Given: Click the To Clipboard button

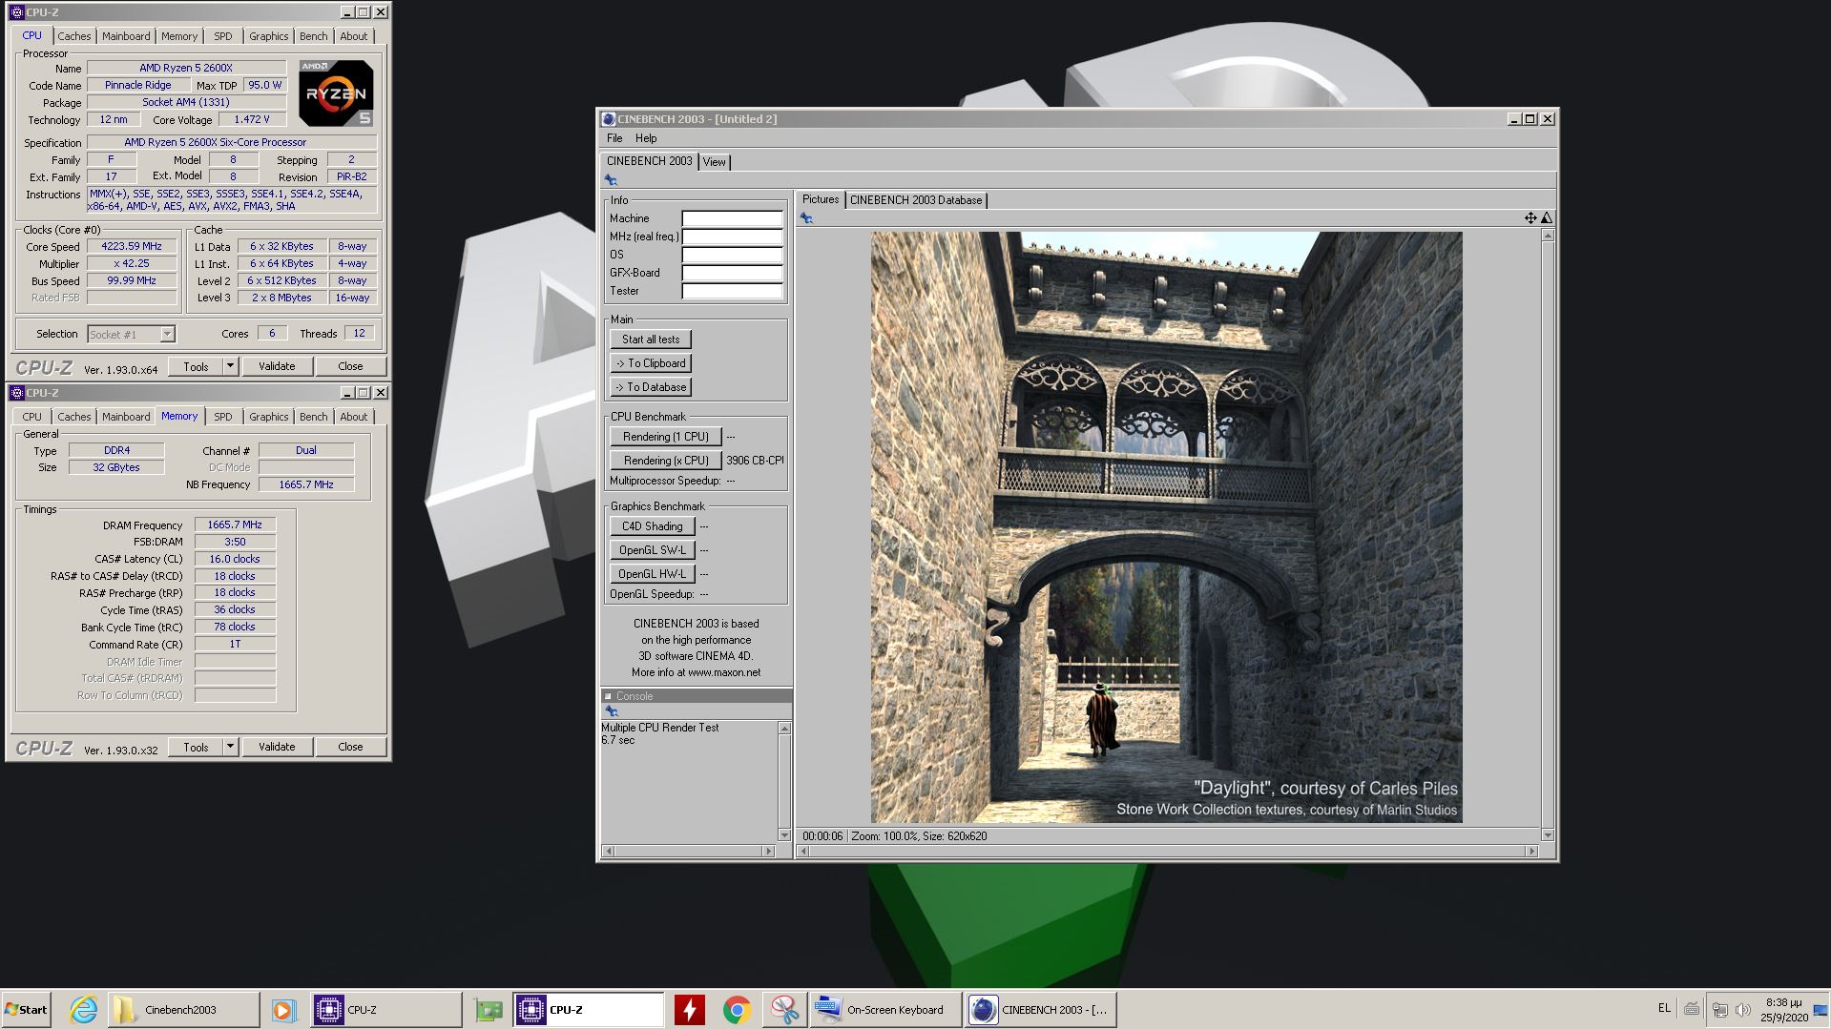Looking at the screenshot, I should point(651,363).
